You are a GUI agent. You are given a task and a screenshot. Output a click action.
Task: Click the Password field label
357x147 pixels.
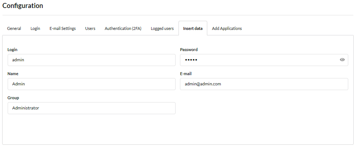[189, 50]
